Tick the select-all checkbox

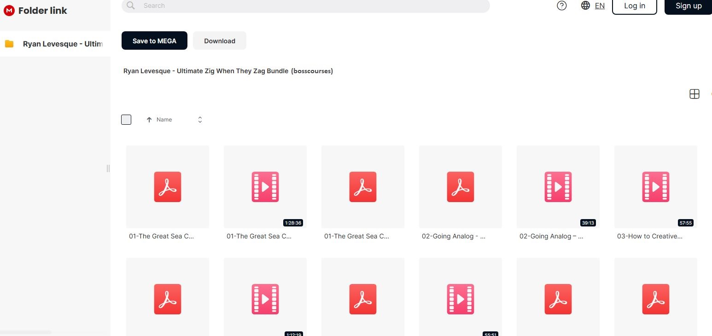pyautogui.click(x=126, y=120)
